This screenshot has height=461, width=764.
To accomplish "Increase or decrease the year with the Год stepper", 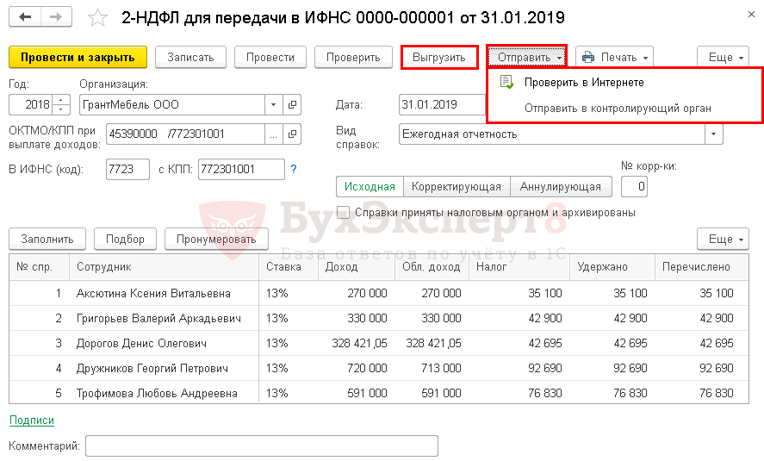I will [x=61, y=105].
